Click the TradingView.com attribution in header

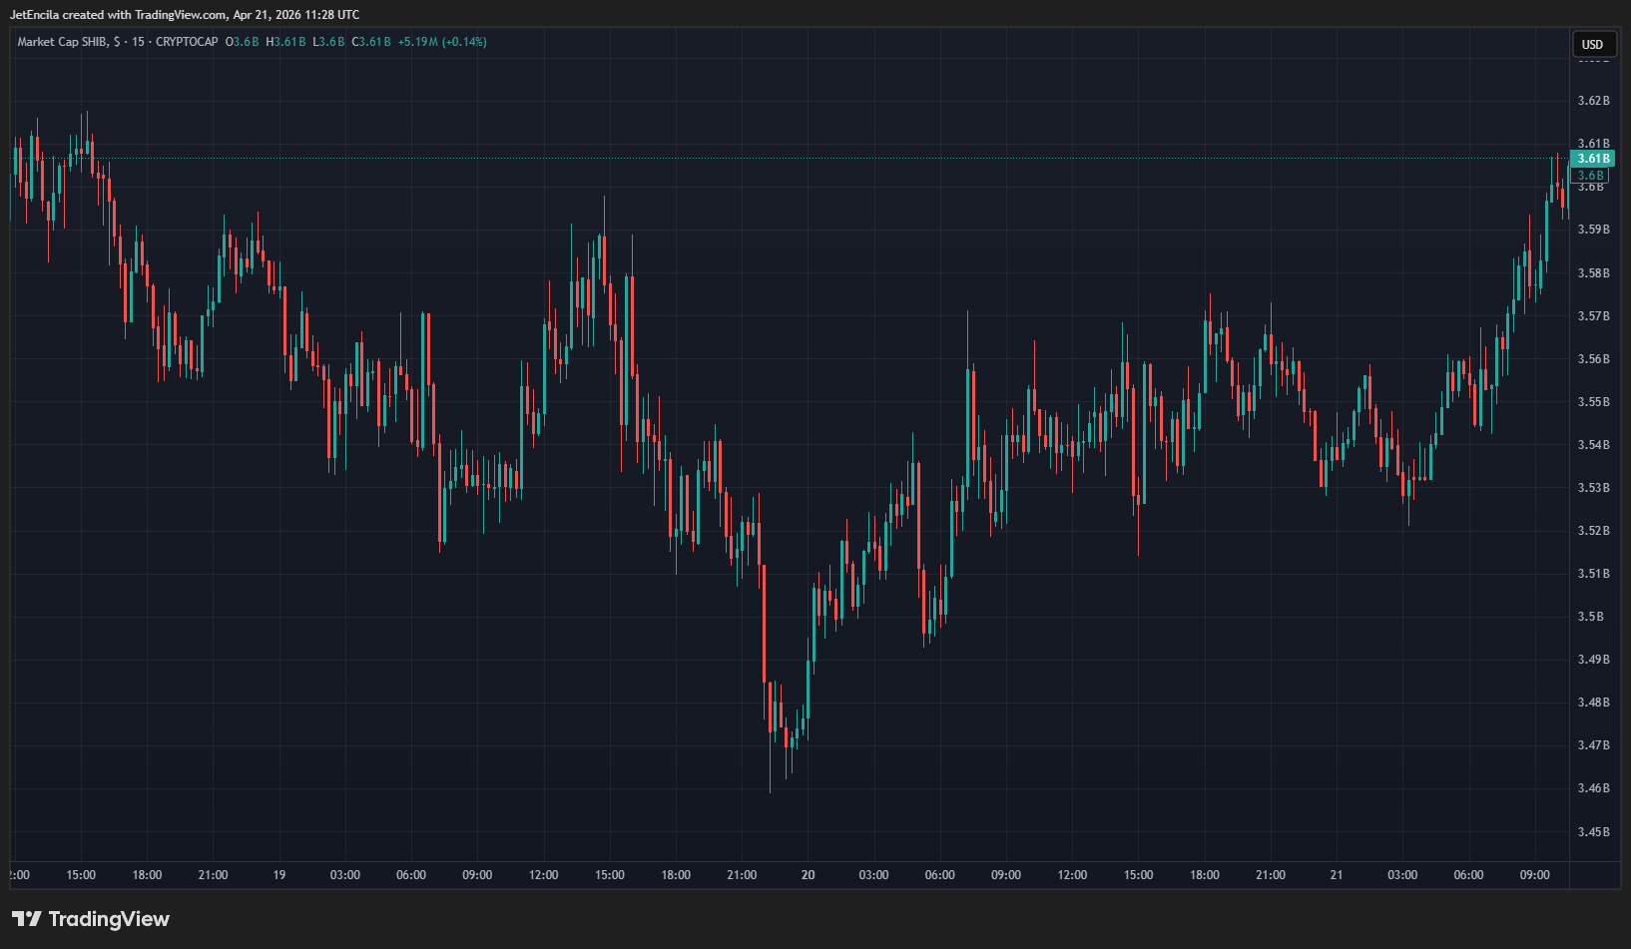click(180, 15)
